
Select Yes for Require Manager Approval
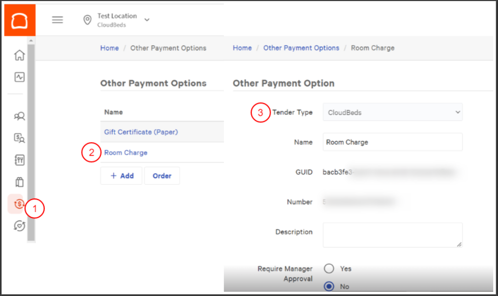[329, 268]
